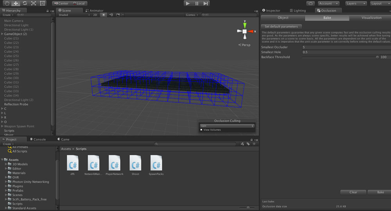Image resolution: width=391 pixels, height=211 pixels.
Task: Toggle Center pivot mode button
Action: 61,3
